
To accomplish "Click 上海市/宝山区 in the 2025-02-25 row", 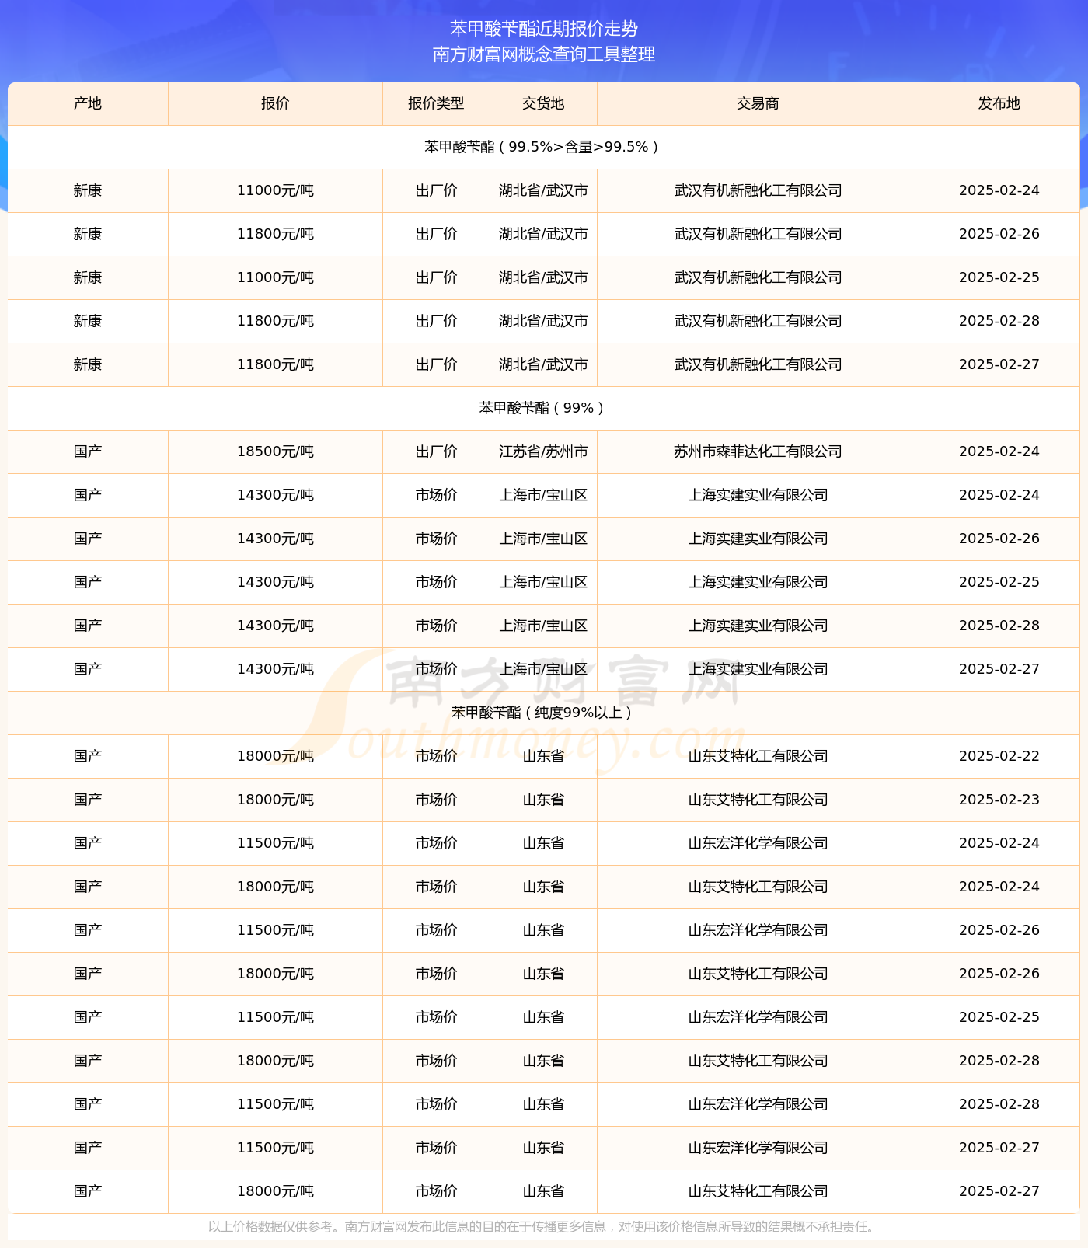I will 543,582.
